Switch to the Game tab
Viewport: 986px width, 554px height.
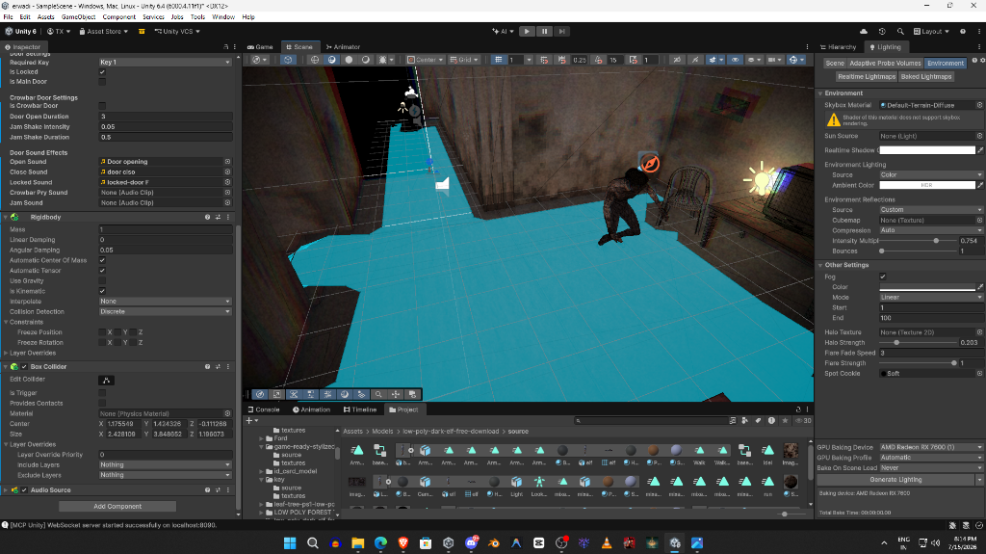[x=260, y=47]
